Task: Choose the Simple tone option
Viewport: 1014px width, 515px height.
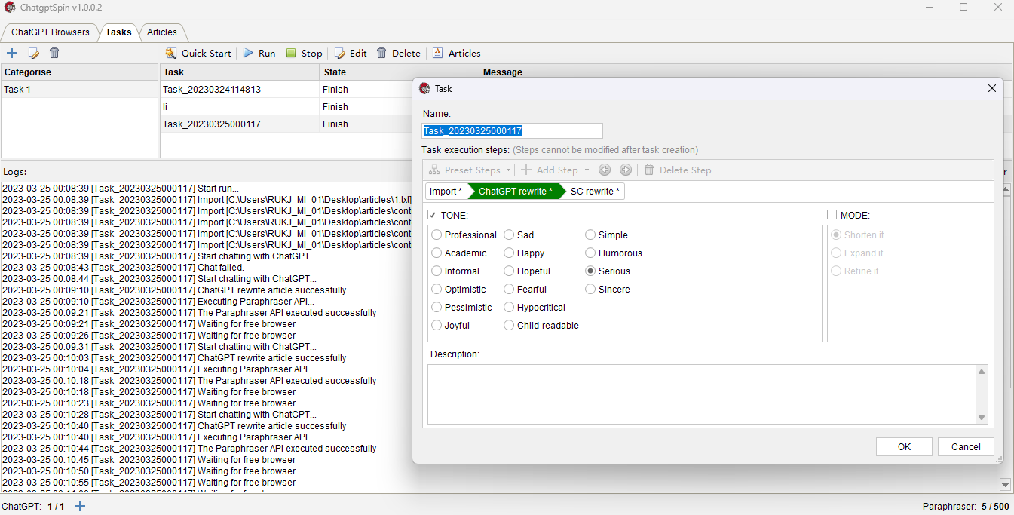Action: tap(607, 235)
